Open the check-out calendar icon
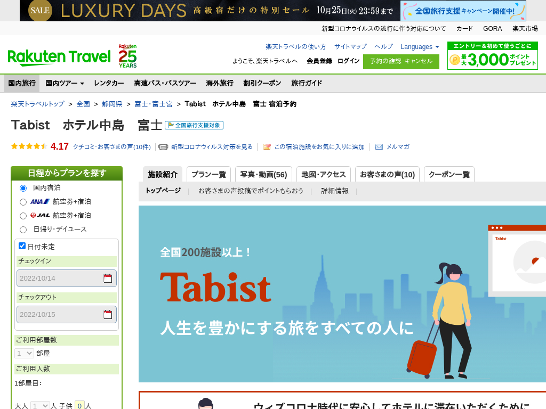 (x=108, y=314)
